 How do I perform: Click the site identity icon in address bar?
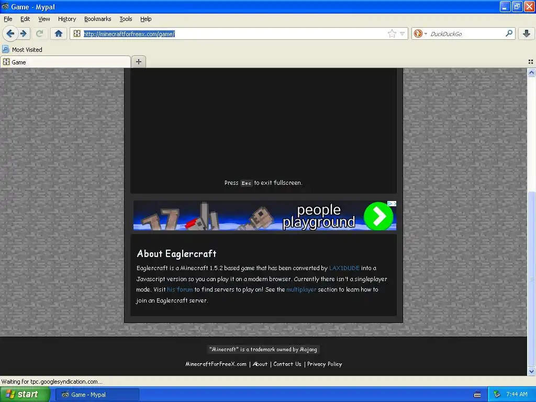pos(77,33)
